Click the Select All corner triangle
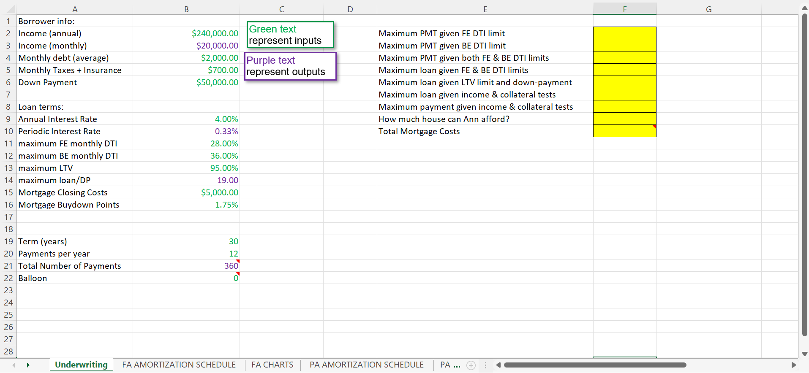 click(11, 9)
